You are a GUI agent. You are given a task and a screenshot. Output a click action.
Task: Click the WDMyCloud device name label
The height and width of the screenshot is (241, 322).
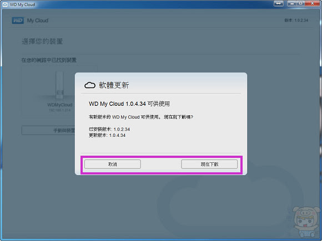pos(60,105)
